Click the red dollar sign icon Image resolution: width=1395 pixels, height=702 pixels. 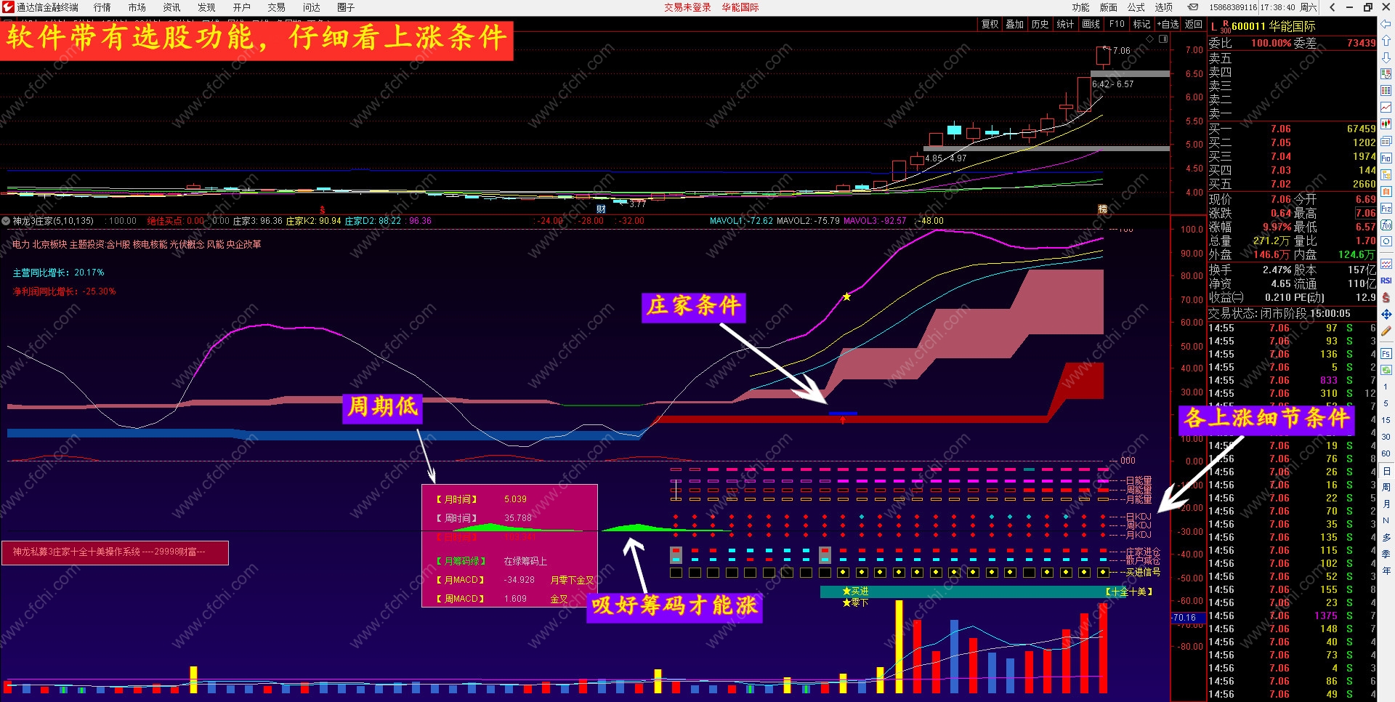click(1386, 297)
